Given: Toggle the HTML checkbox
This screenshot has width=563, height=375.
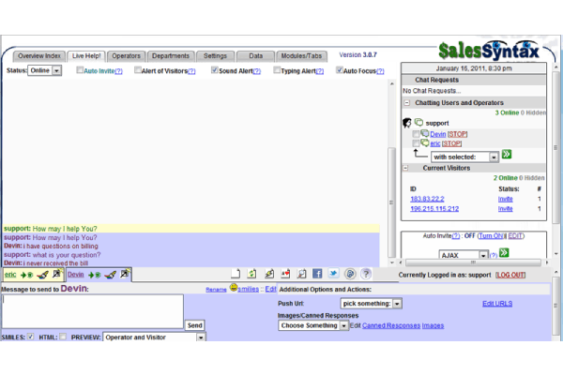Looking at the screenshot, I should click(63, 337).
